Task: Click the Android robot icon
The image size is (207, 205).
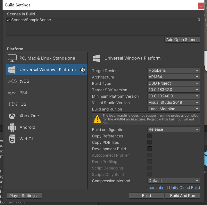Action: (x=12, y=127)
